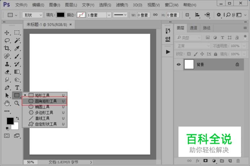Open the blend mode 正常 dropdown

[193, 46]
